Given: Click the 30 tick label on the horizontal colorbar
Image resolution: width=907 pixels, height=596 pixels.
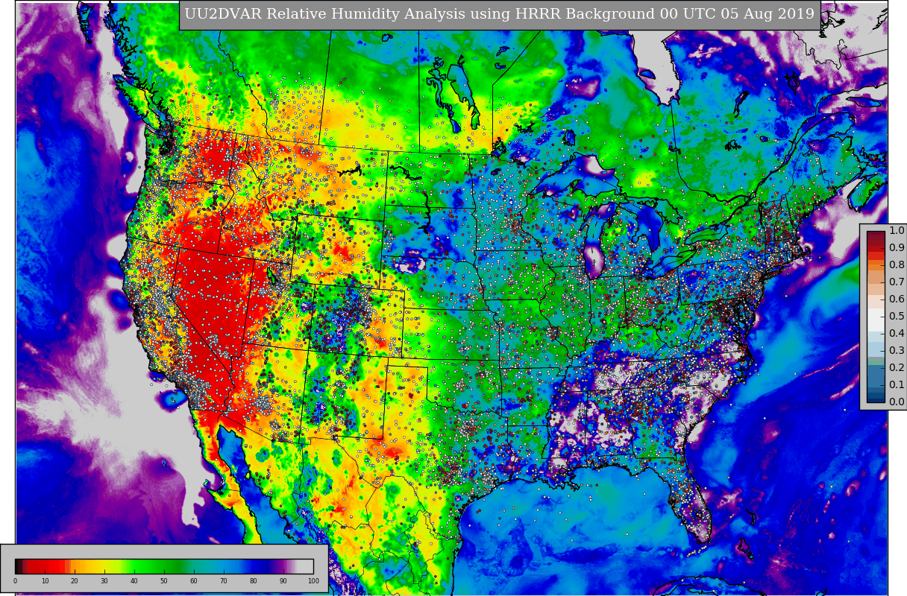Looking at the screenshot, I should [104, 581].
